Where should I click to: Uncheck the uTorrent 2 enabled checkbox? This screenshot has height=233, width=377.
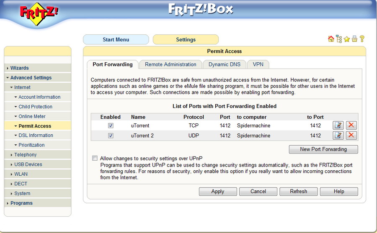pyautogui.click(x=111, y=136)
